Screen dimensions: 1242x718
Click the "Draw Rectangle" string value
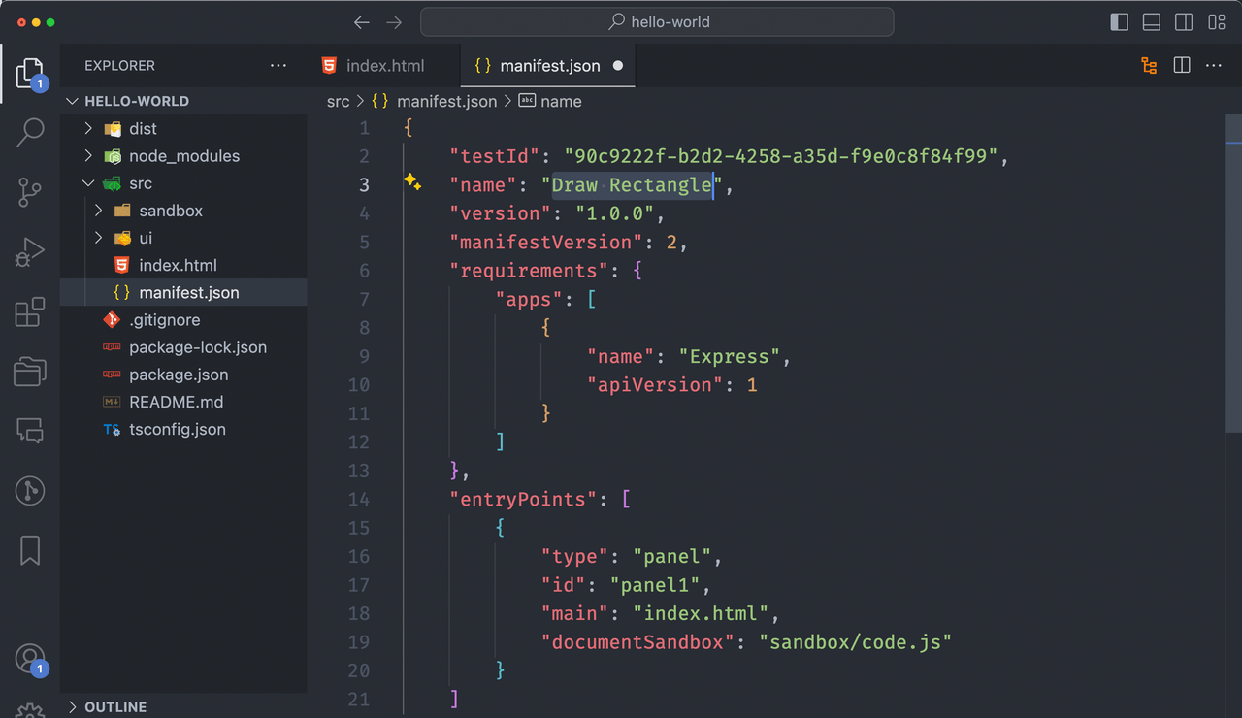coord(633,184)
